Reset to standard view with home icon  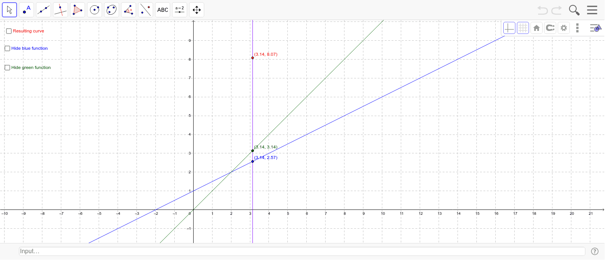tap(537, 28)
